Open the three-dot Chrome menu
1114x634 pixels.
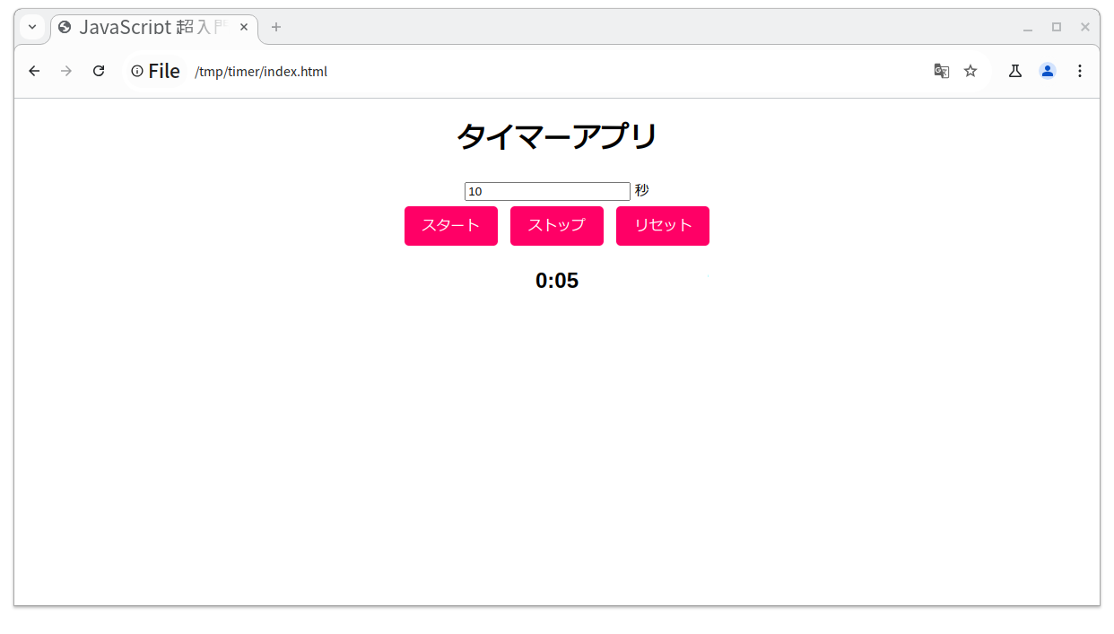click(x=1080, y=70)
